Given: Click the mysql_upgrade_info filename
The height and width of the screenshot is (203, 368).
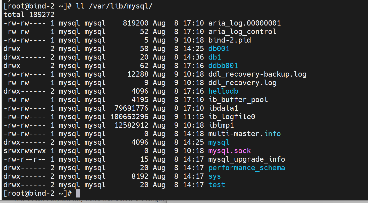Looking at the screenshot, I should (x=246, y=159).
